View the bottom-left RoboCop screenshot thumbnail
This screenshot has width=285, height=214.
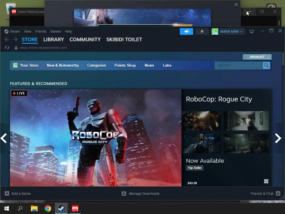[x=202, y=144]
